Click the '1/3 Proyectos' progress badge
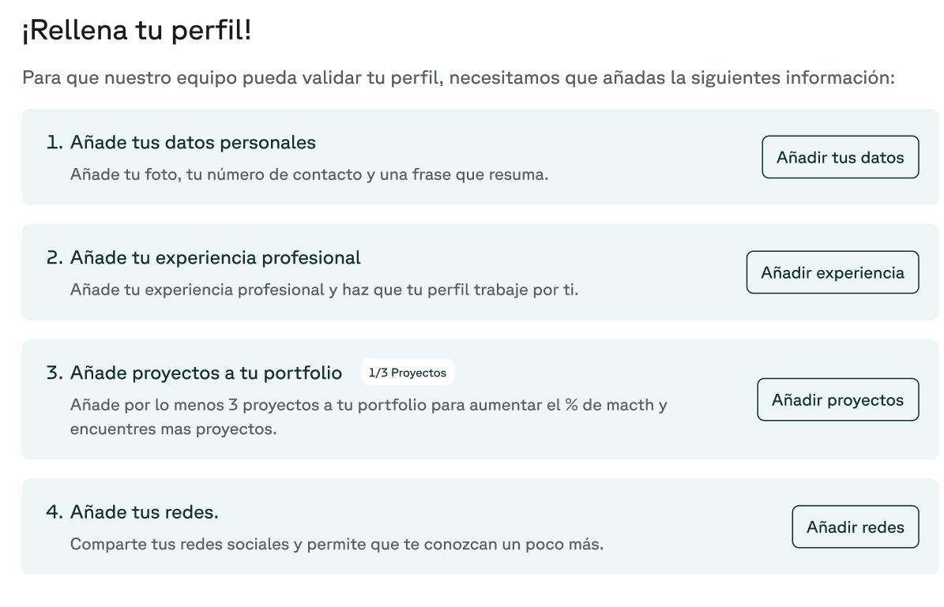Viewport: 944px width, 607px height. (x=408, y=373)
